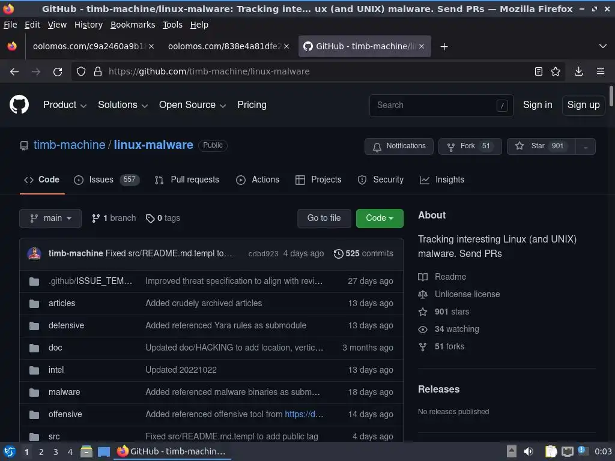Bookmark this page with the star icon

pyautogui.click(x=556, y=71)
